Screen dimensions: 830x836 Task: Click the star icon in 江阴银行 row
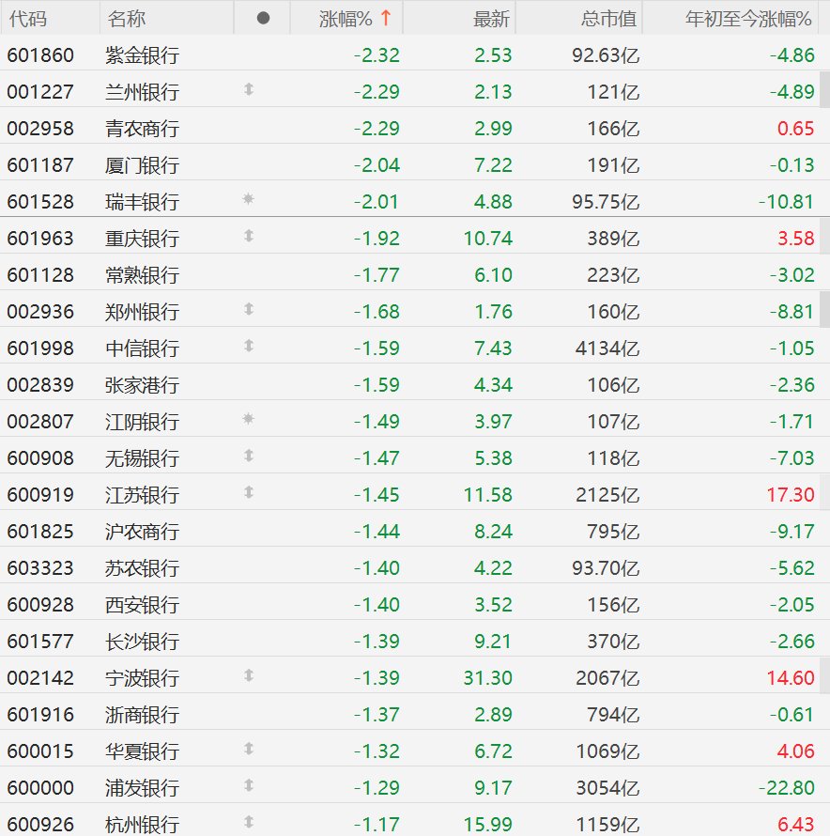[249, 419]
